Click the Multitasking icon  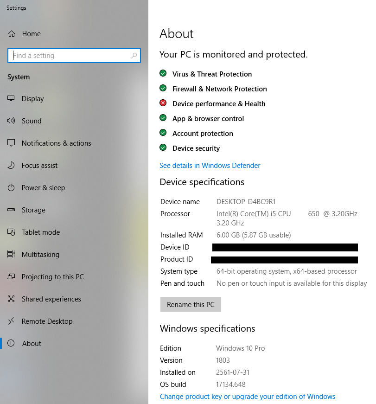(x=12, y=255)
